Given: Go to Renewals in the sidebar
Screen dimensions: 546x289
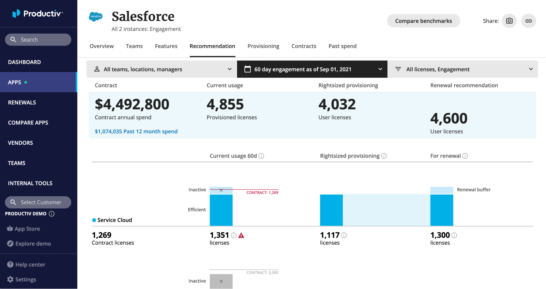Looking at the screenshot, I should [22, 102].
